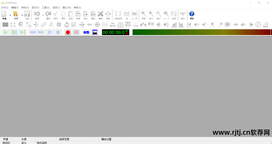Click the 所有 zoom-all magnifier icon
This screenshot has height=144, width=272.
(144, 14)
